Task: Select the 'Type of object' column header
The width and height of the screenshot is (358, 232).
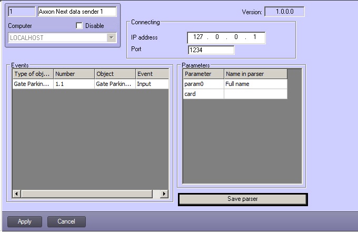Action: click(33, 74)
